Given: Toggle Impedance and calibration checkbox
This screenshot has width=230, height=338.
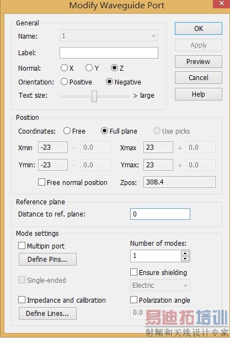Looking at the screenshot, I should (22, 300).
